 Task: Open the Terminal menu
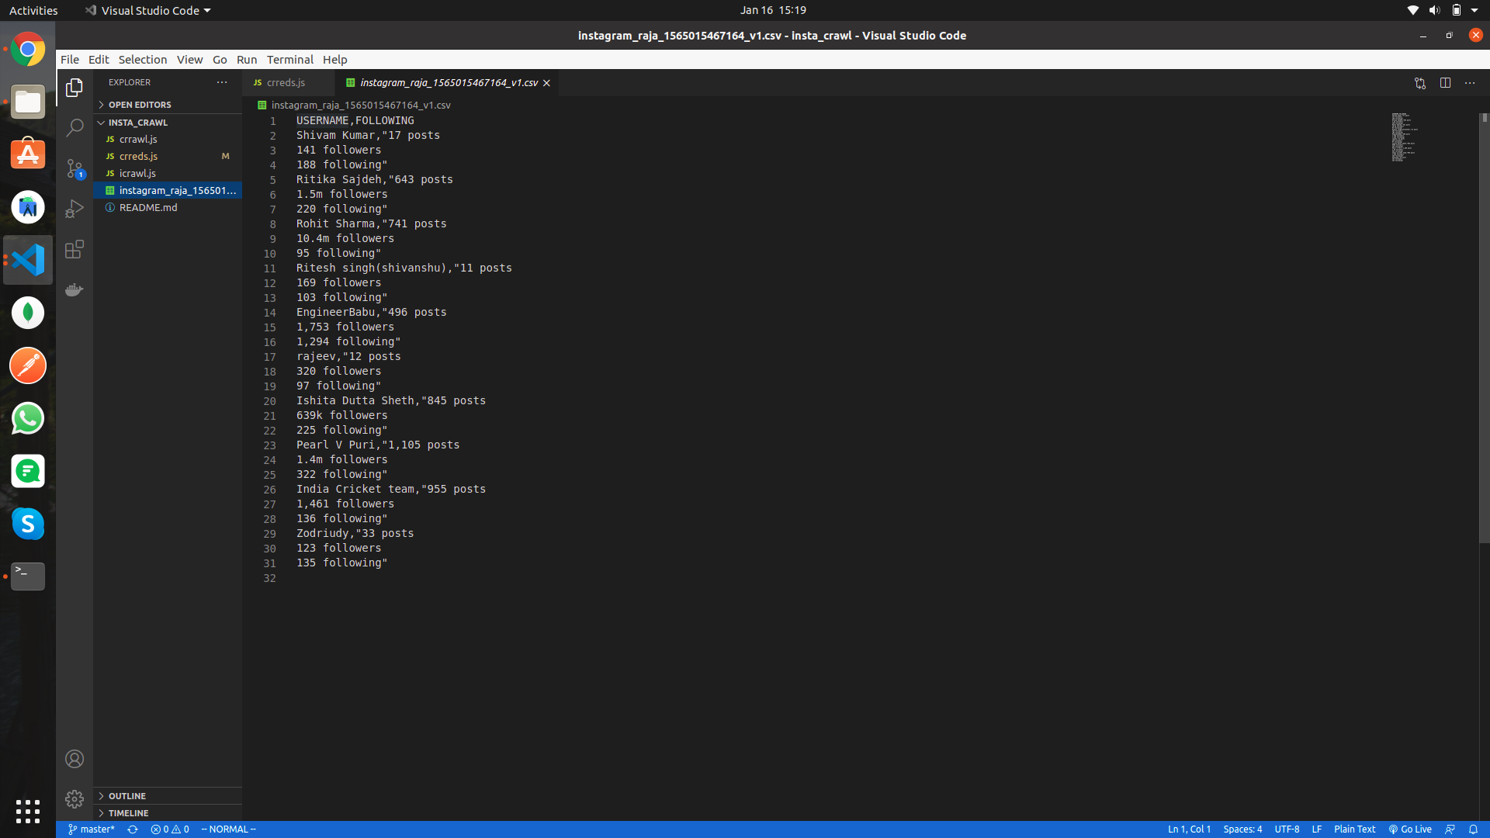(x=289, y=60)
